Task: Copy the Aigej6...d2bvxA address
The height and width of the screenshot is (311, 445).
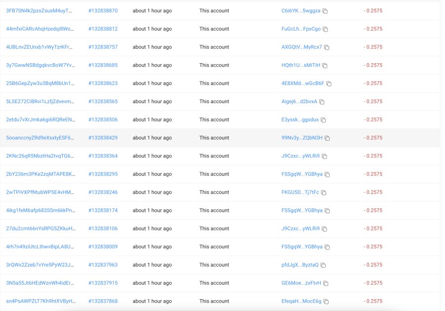Action: pyautogui.click(x=322, y=102)
